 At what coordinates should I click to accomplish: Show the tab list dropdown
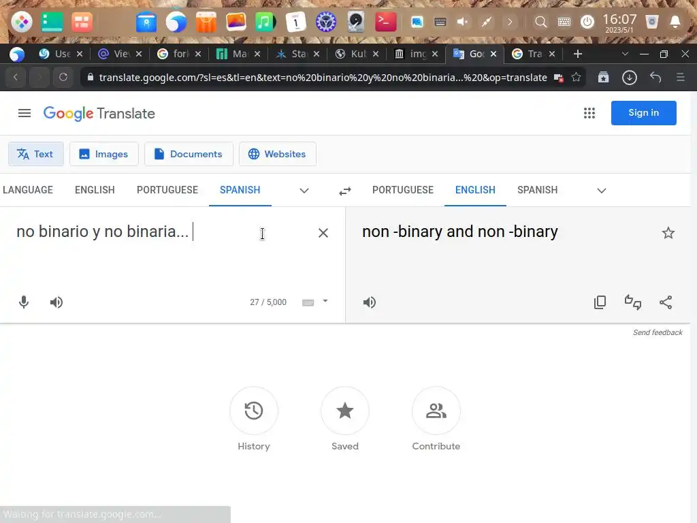(x=625, y=54)
